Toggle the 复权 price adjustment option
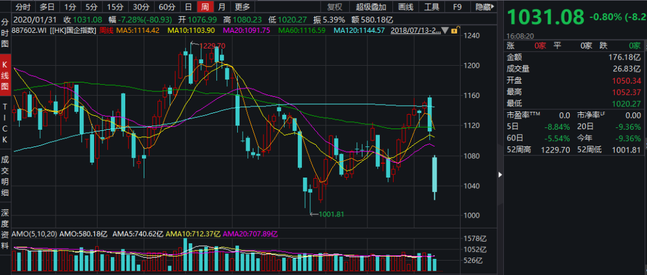 335,7
